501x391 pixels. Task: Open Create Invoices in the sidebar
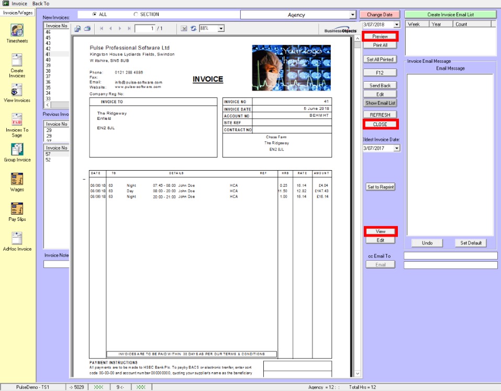(x=17, y=60)
